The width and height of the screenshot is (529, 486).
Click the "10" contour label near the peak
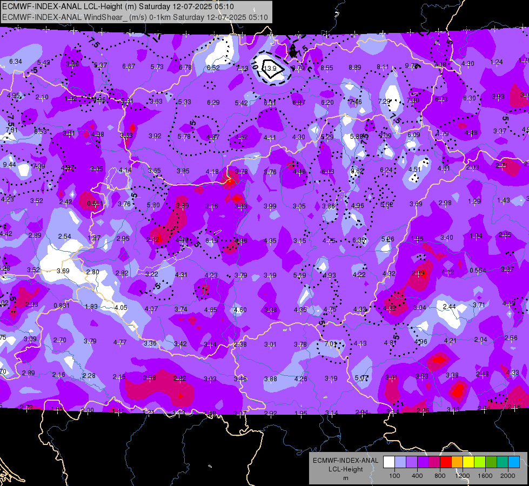[x=255, y=66]
